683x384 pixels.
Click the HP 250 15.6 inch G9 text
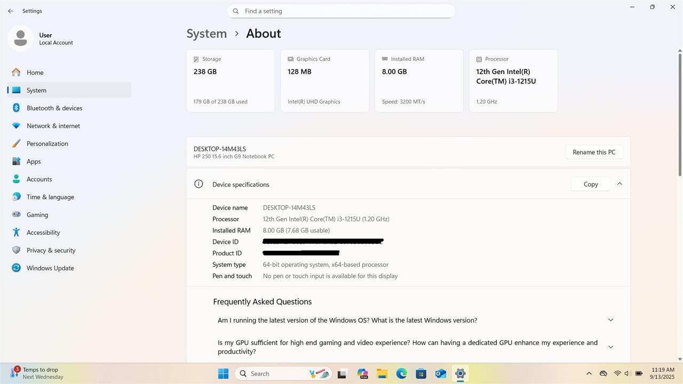click(234, 157)
